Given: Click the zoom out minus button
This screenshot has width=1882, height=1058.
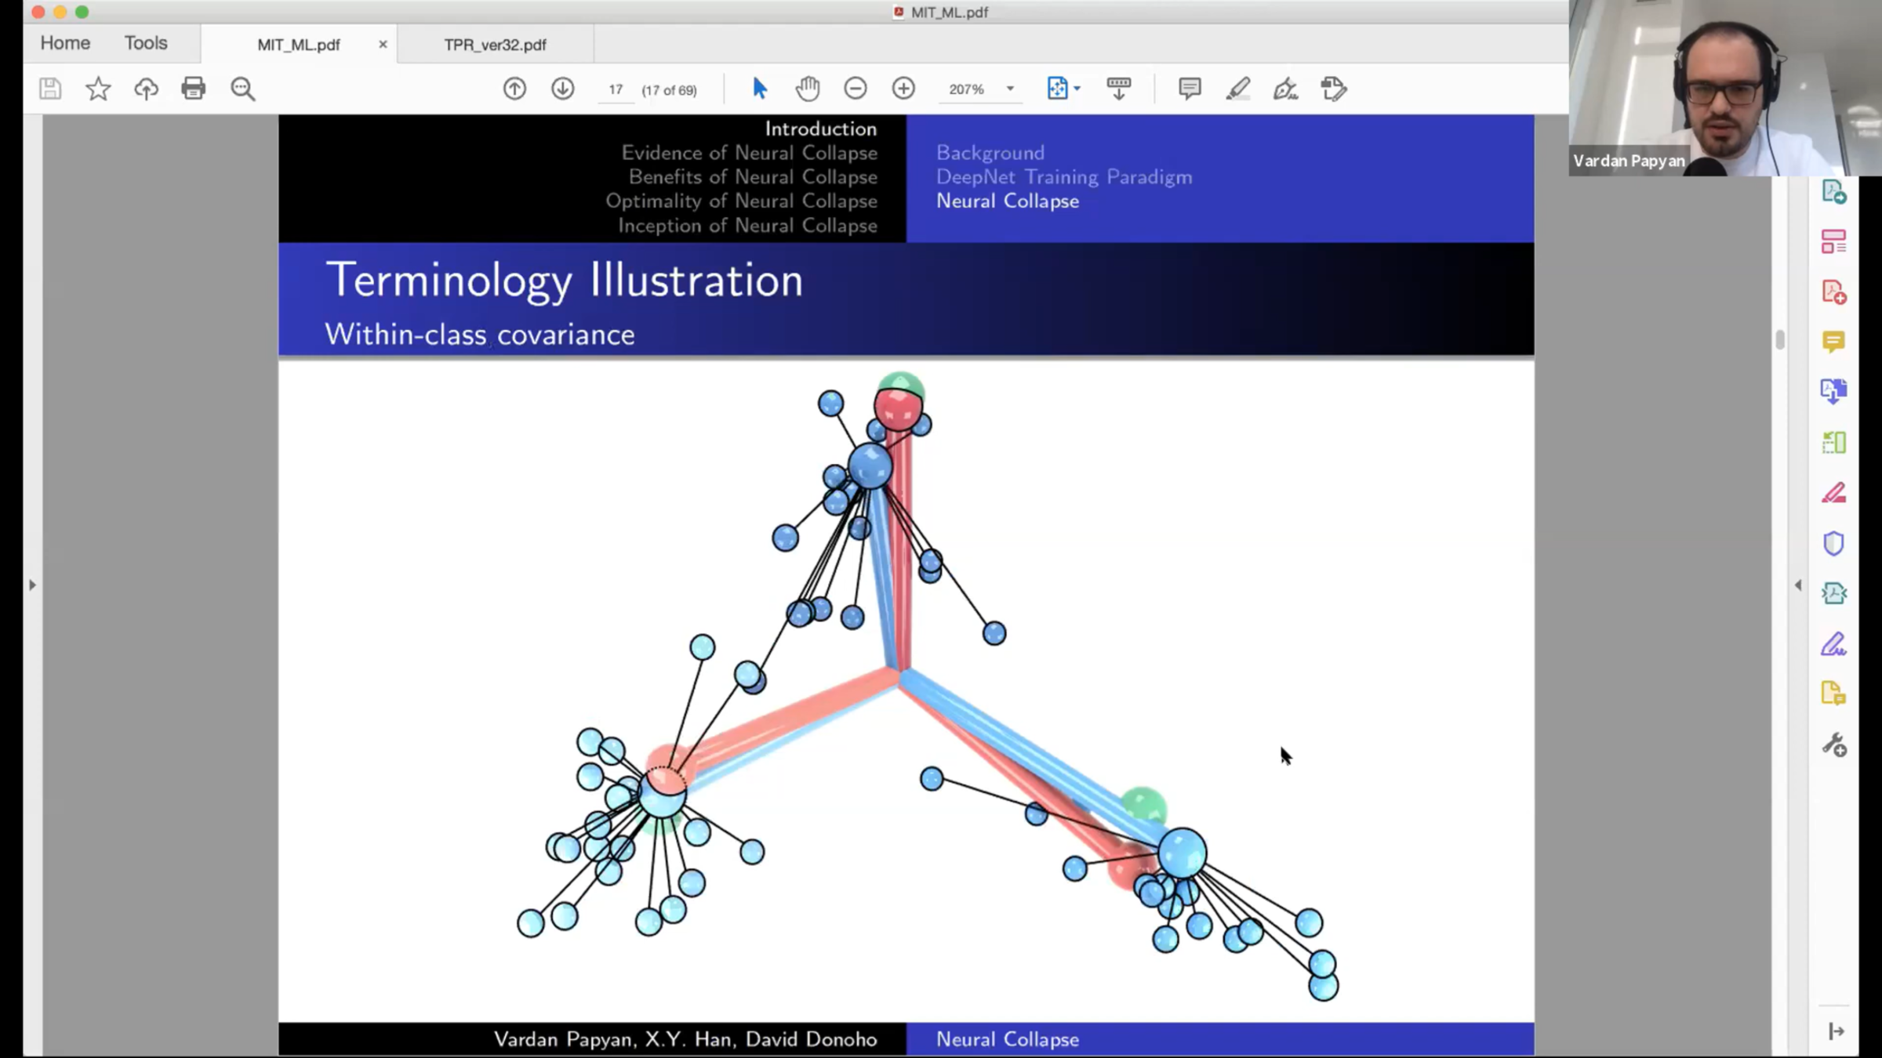Looking at the screenshot, I should (856, 89).
